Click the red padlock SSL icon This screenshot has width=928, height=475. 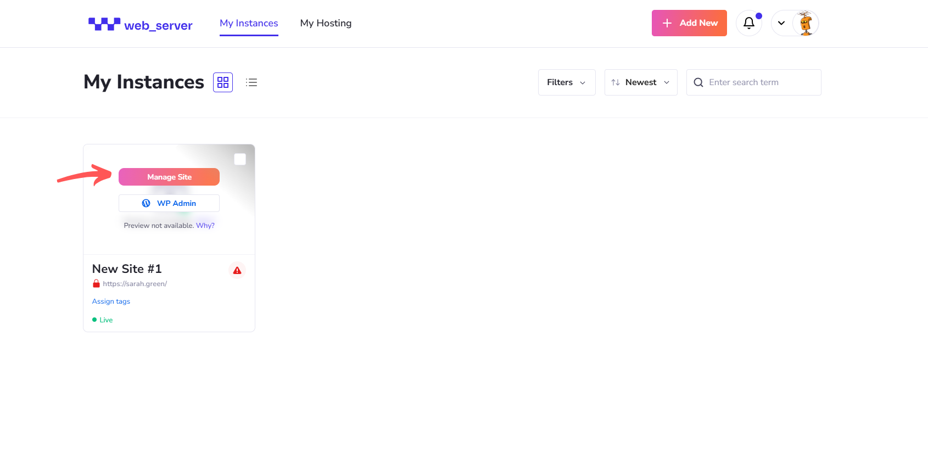click(96, 284)
